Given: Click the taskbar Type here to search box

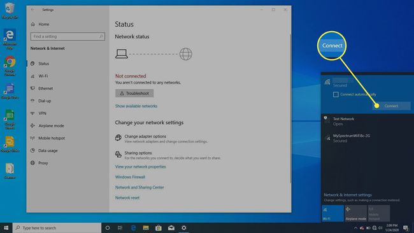Looking at the screenshot, I should tap(57, 228).
